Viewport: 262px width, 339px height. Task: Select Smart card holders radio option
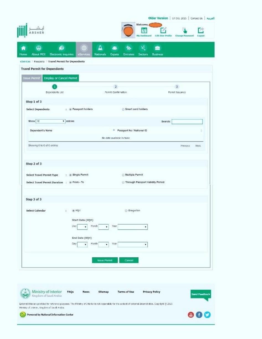tap(123, 109)
